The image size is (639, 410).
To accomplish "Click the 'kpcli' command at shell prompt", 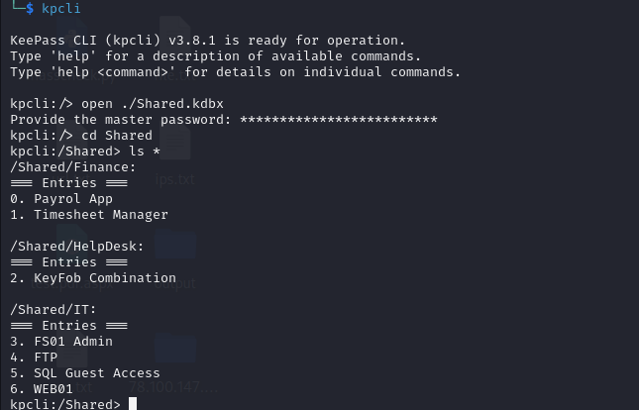I will pyautogui.click(x=61, y=8).
